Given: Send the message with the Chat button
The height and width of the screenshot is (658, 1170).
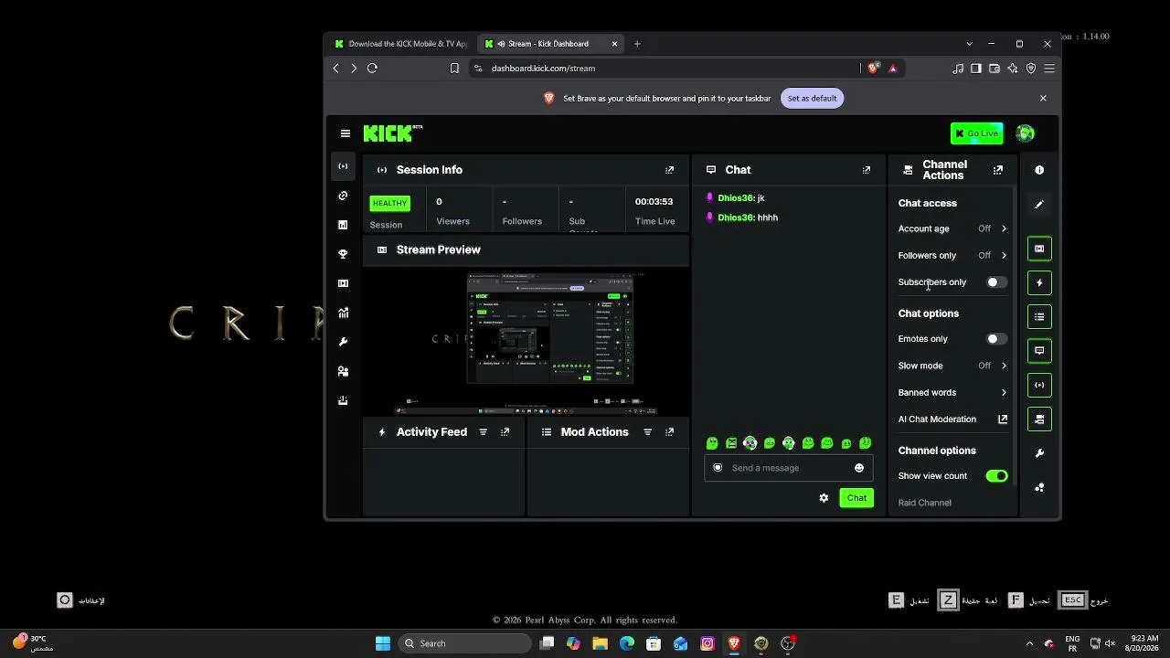Looking at the screenshot, I should coord(856,498).
